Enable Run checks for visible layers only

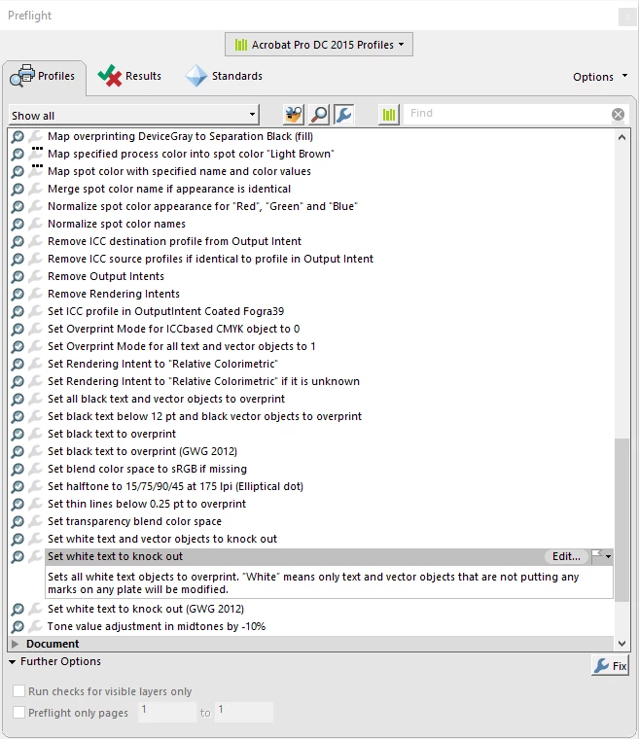click(x=18, y=691)
